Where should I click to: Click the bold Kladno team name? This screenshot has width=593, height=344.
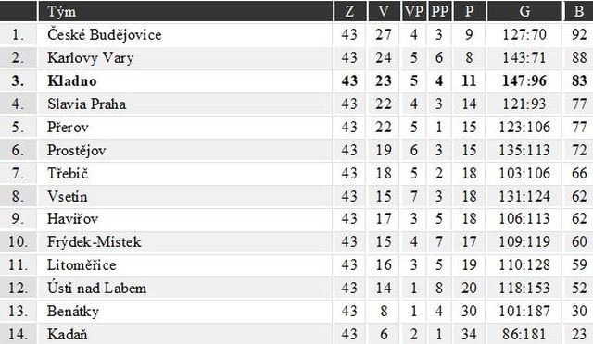pyautogui.click(x=72, y=80)
